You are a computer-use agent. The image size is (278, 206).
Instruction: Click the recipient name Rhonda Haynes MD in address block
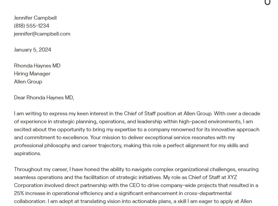pyautogui.click(x=37, y=66)
